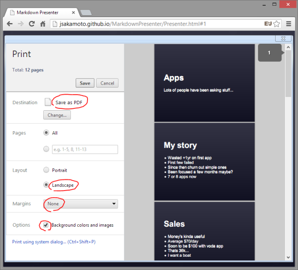
Task: Click the custom page range input field
Action: (x=85, y=149)
